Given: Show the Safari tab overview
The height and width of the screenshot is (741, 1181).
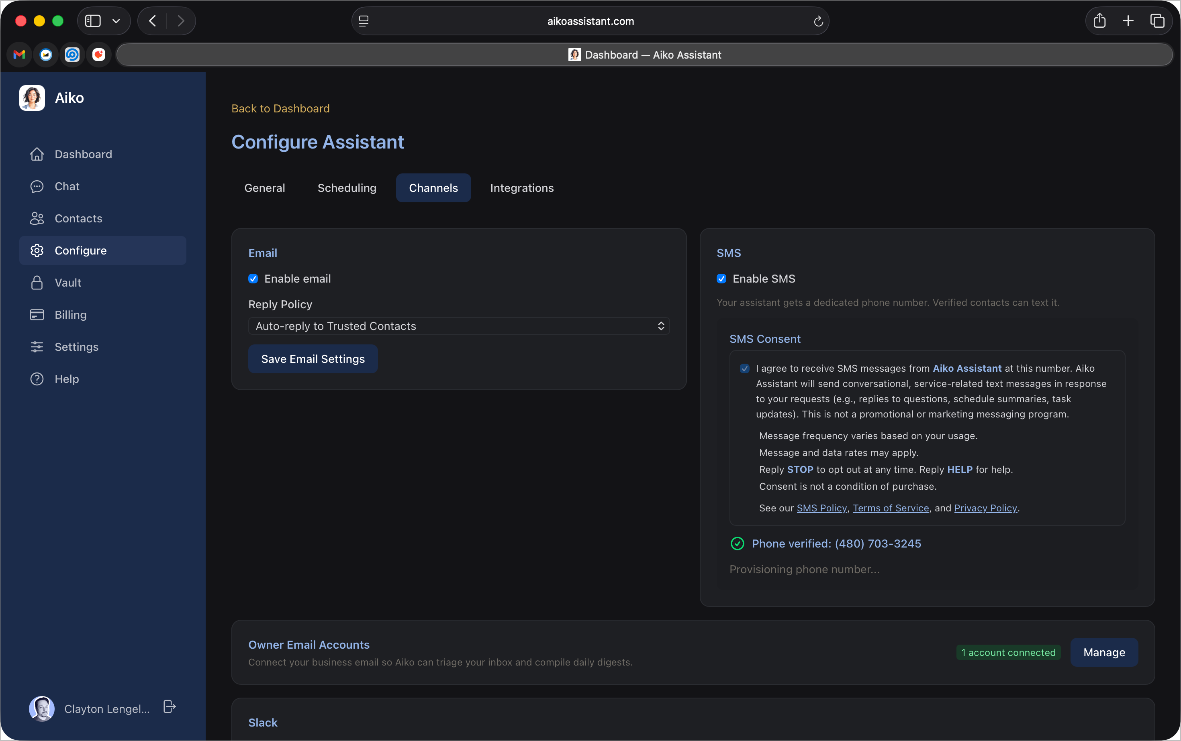Looking at the screenshot, I should 1157,21.
